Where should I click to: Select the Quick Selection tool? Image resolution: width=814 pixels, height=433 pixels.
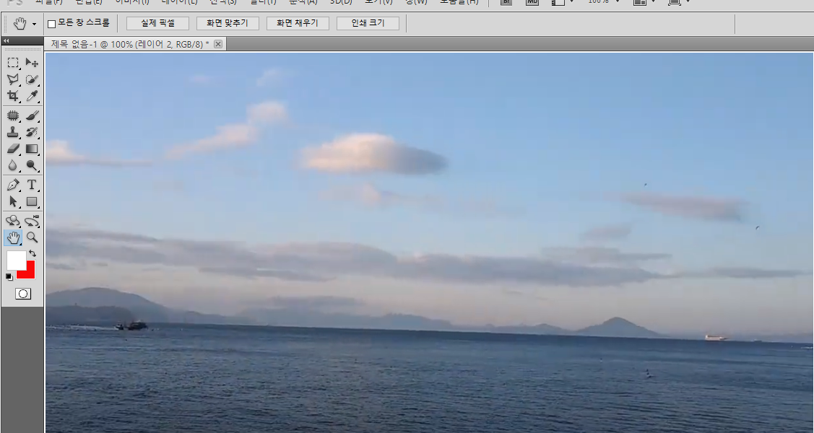point(33,79)
